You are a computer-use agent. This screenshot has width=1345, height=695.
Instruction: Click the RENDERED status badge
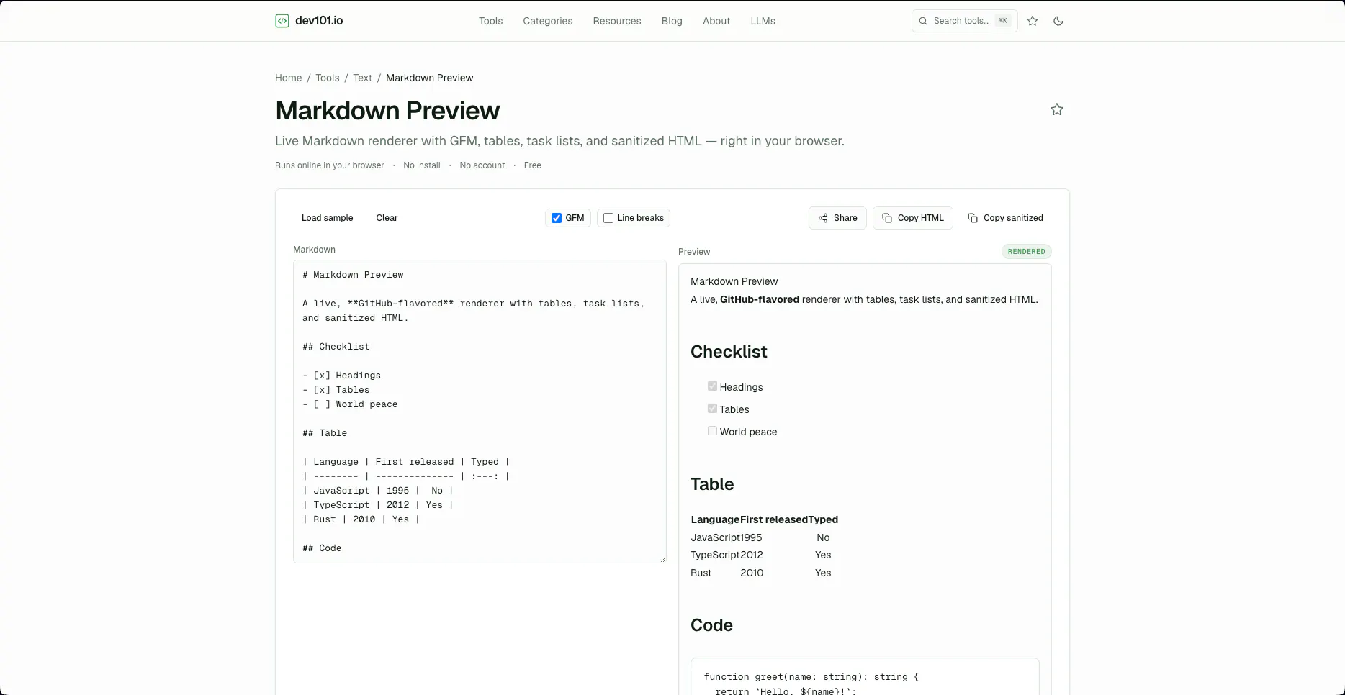pos(1026,252)
